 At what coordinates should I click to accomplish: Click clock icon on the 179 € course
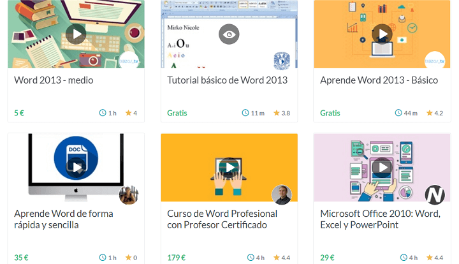pos(251,258)
